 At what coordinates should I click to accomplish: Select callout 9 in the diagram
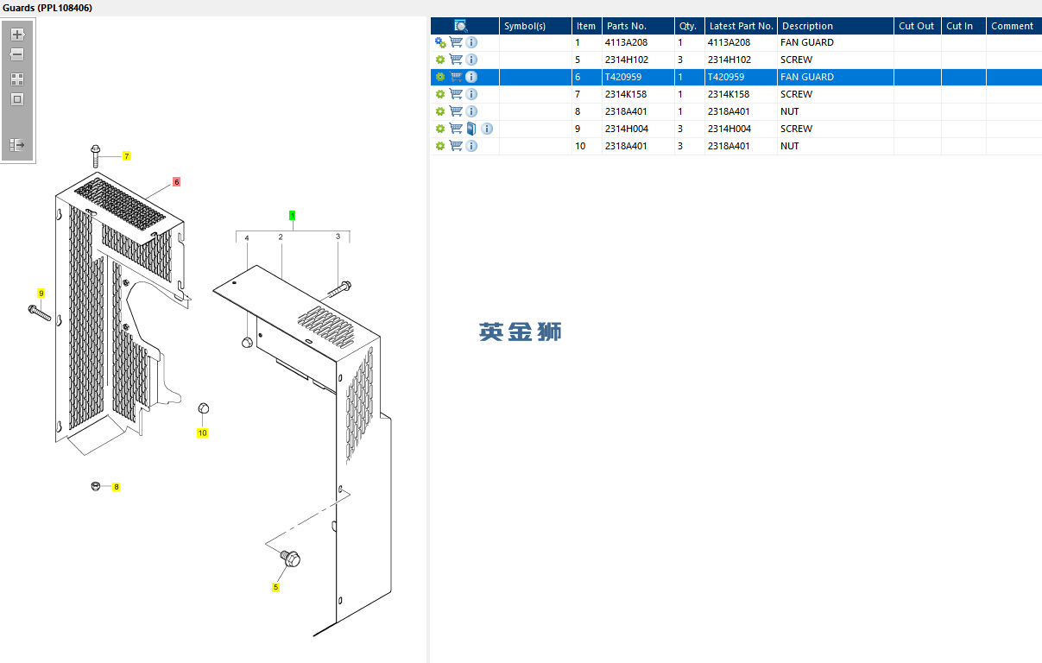pos(41,294)
